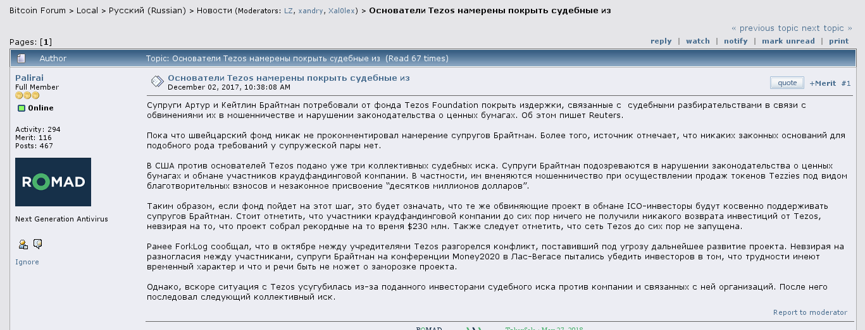The width and height of the screenshot is (865, 330).
Task: Open Palirai's user profile
Action: click(29, 78)
